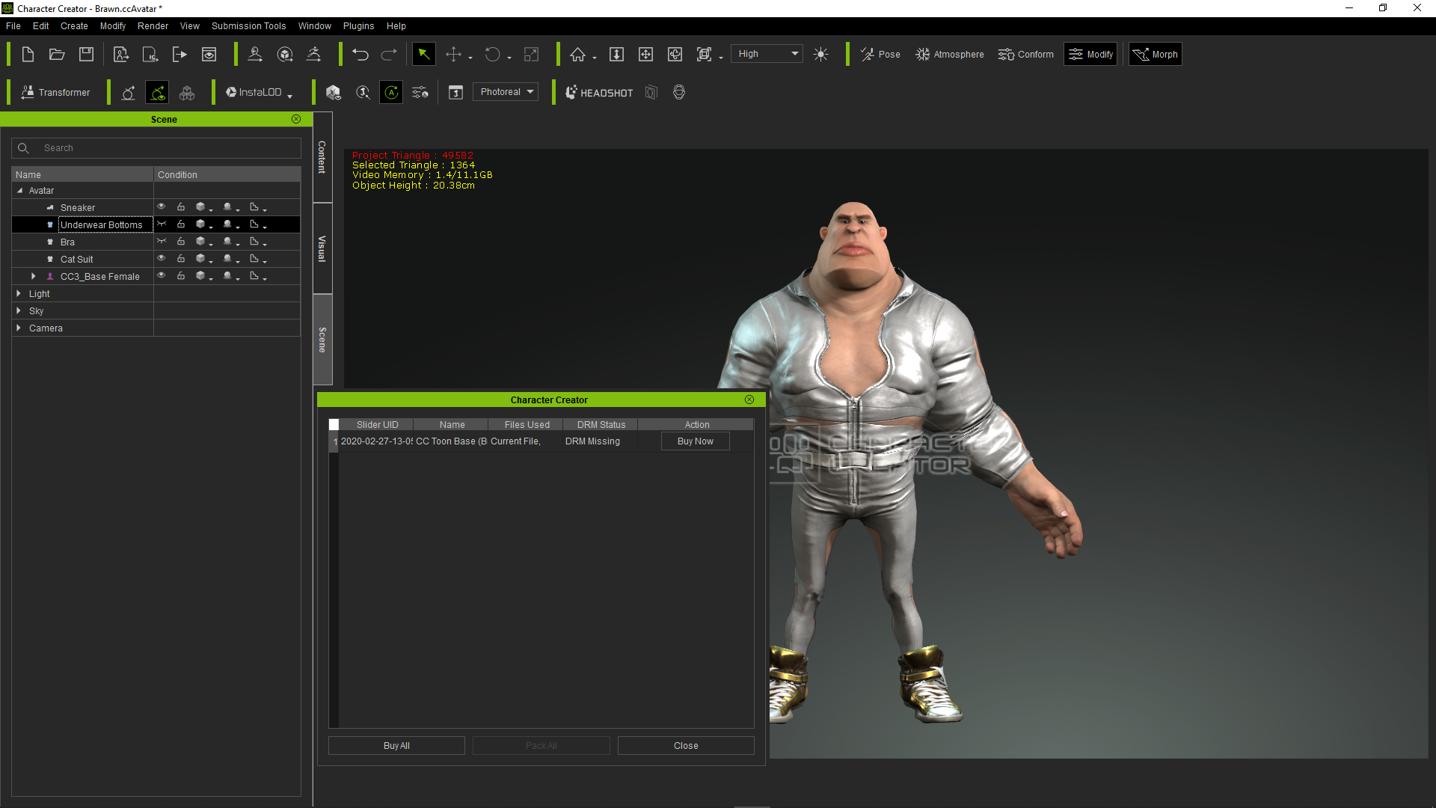Click the Buy All button

tap(396, 746)
